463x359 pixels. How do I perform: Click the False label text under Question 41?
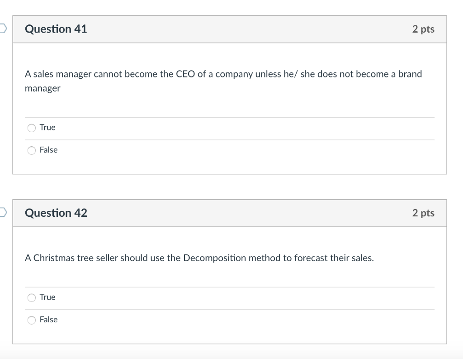(48, 149)
